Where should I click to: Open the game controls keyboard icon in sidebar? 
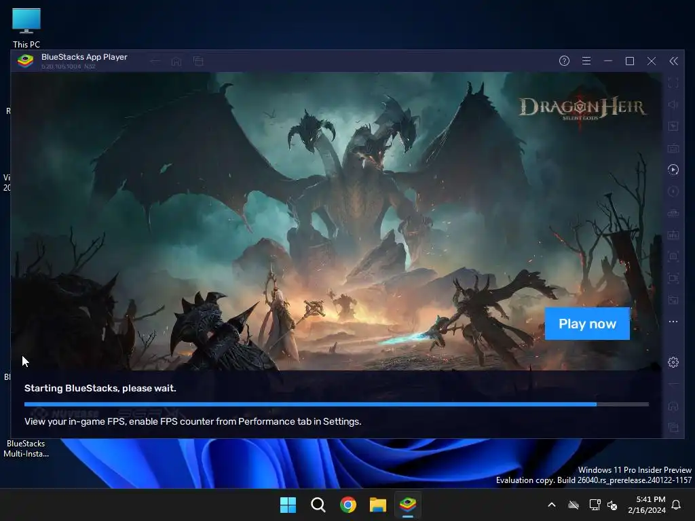(x=673, y=147)
